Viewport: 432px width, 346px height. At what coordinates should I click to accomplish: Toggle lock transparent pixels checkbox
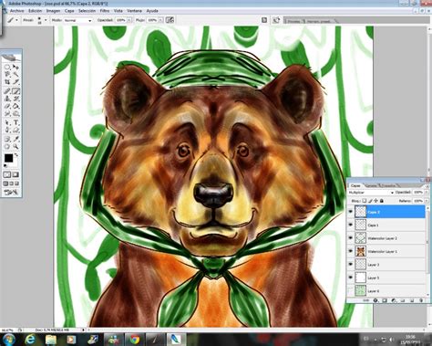[x=364, y=201]
